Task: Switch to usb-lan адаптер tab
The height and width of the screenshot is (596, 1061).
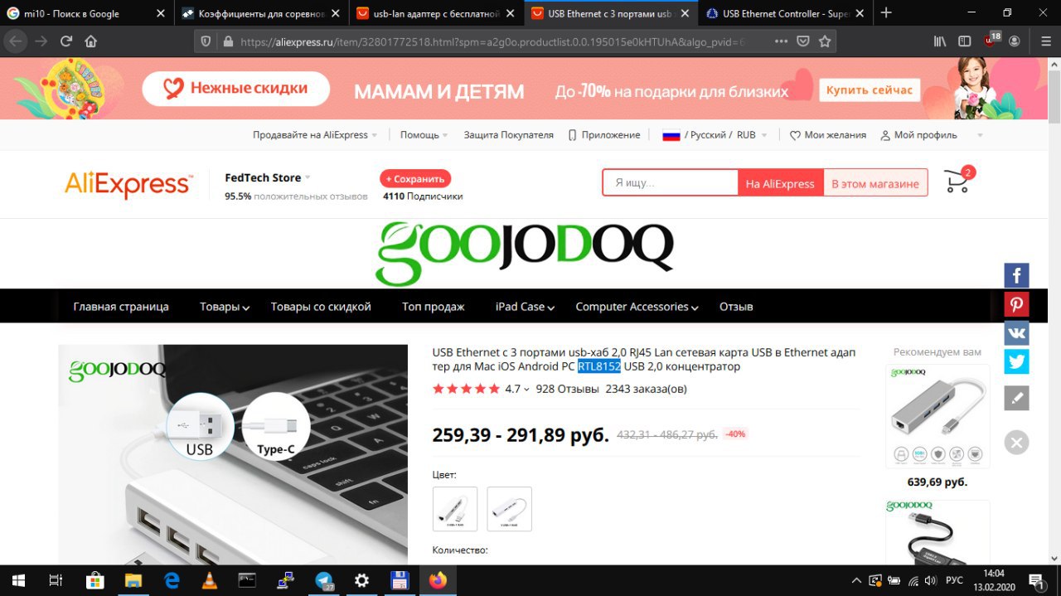Action: [436, 13]
